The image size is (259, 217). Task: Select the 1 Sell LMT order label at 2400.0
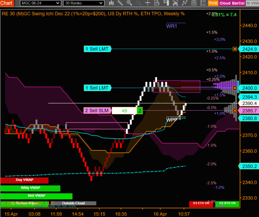tap(97, 88)
